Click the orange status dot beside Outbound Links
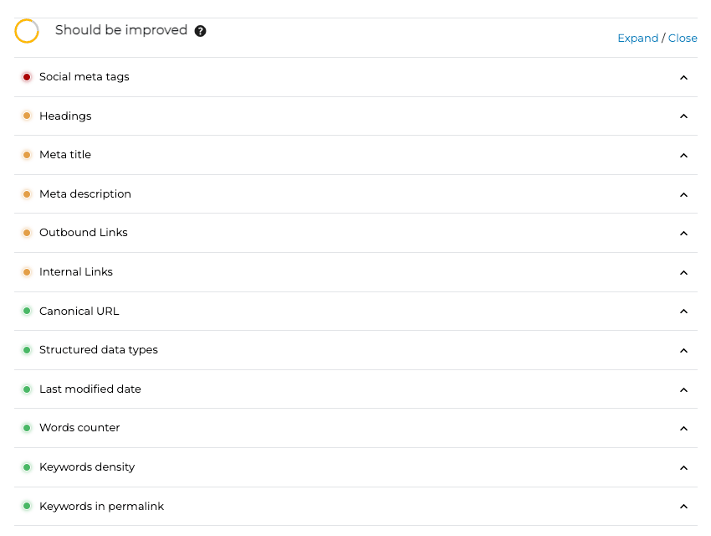This screenshot has height=536, width=711. coord(27,233)
